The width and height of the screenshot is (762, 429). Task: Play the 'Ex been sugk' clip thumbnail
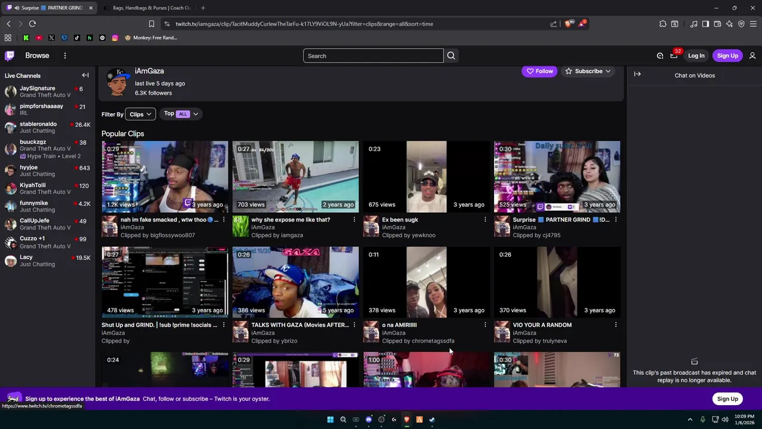click(426, 176)
